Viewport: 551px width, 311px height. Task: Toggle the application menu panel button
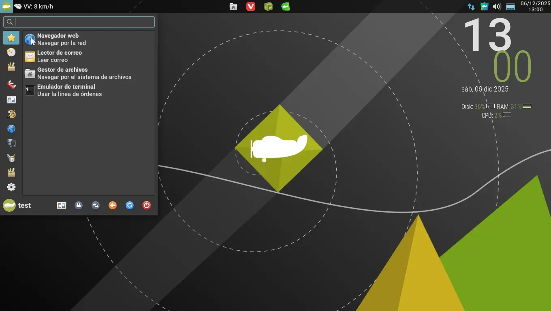(6, 6)
